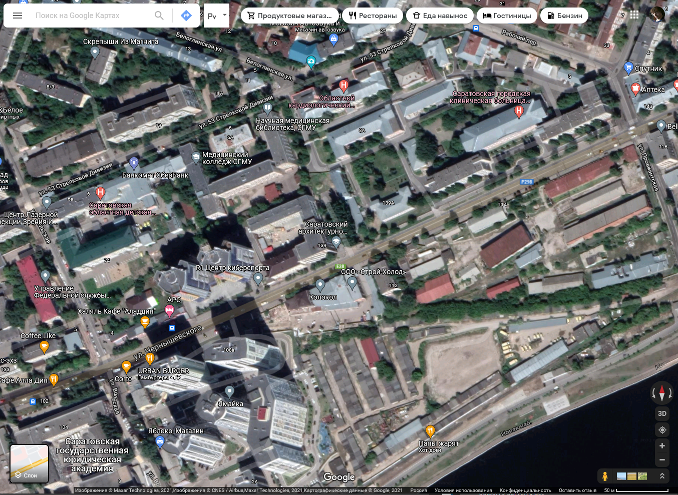Select the pink АРС hotel marker
This screenshot has height=495, width=678.
[170, 312]
